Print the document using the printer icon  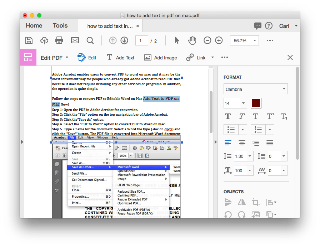(59, 40)
